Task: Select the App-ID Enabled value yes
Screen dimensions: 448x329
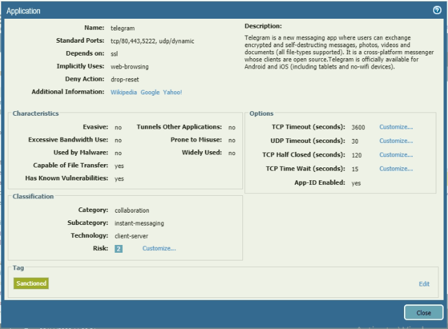Action: pyautogui.click(x=356, y=184)
